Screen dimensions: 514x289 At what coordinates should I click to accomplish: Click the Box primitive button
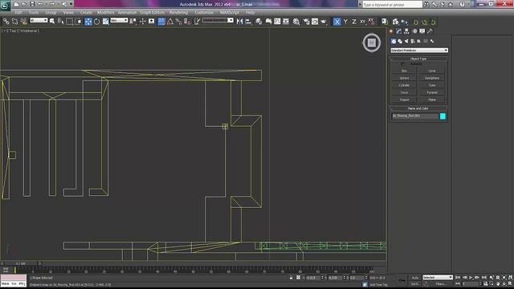point(404,71)
